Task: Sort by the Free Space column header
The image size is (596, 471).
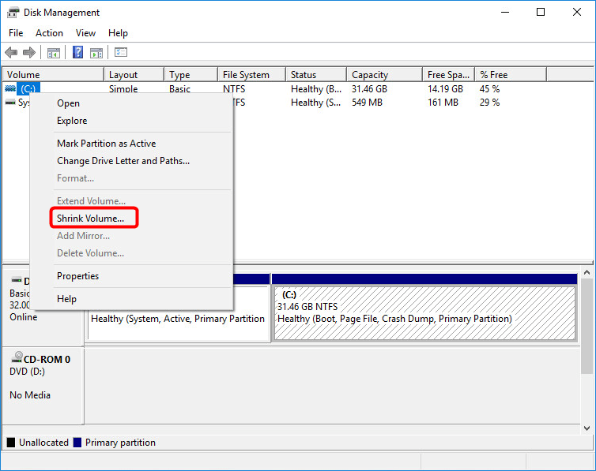Action: [x=449, y=75]
